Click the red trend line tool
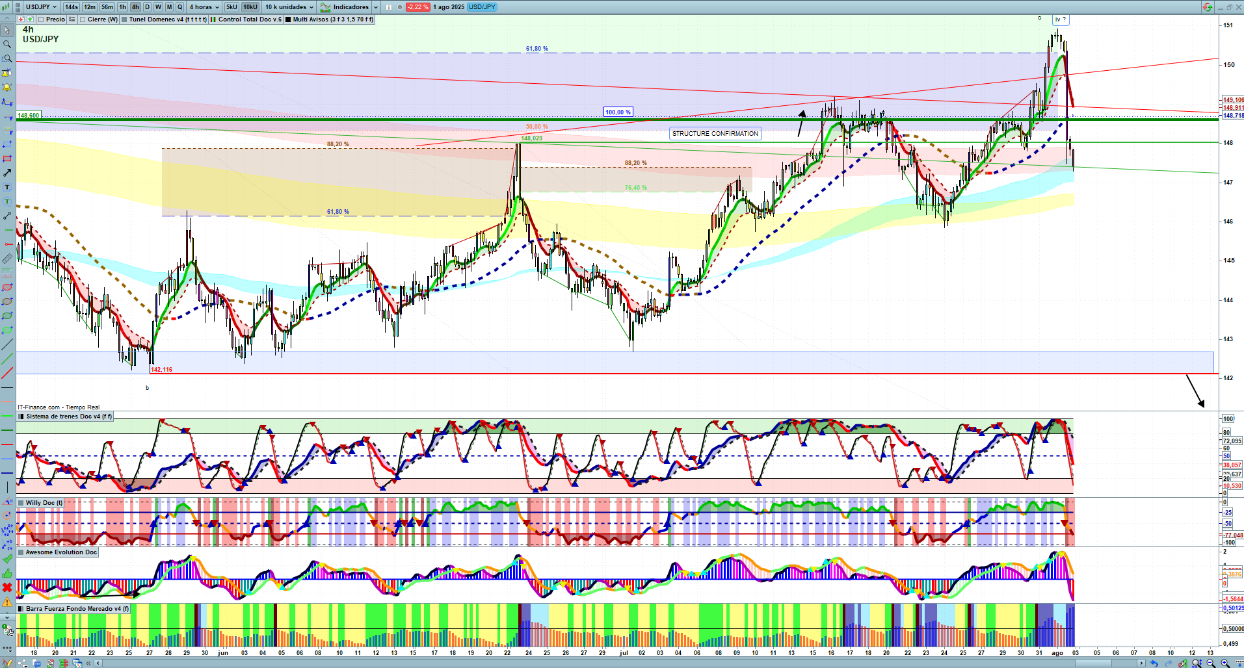The height and width of the screenshot is (668, 1244). (7, 373)
